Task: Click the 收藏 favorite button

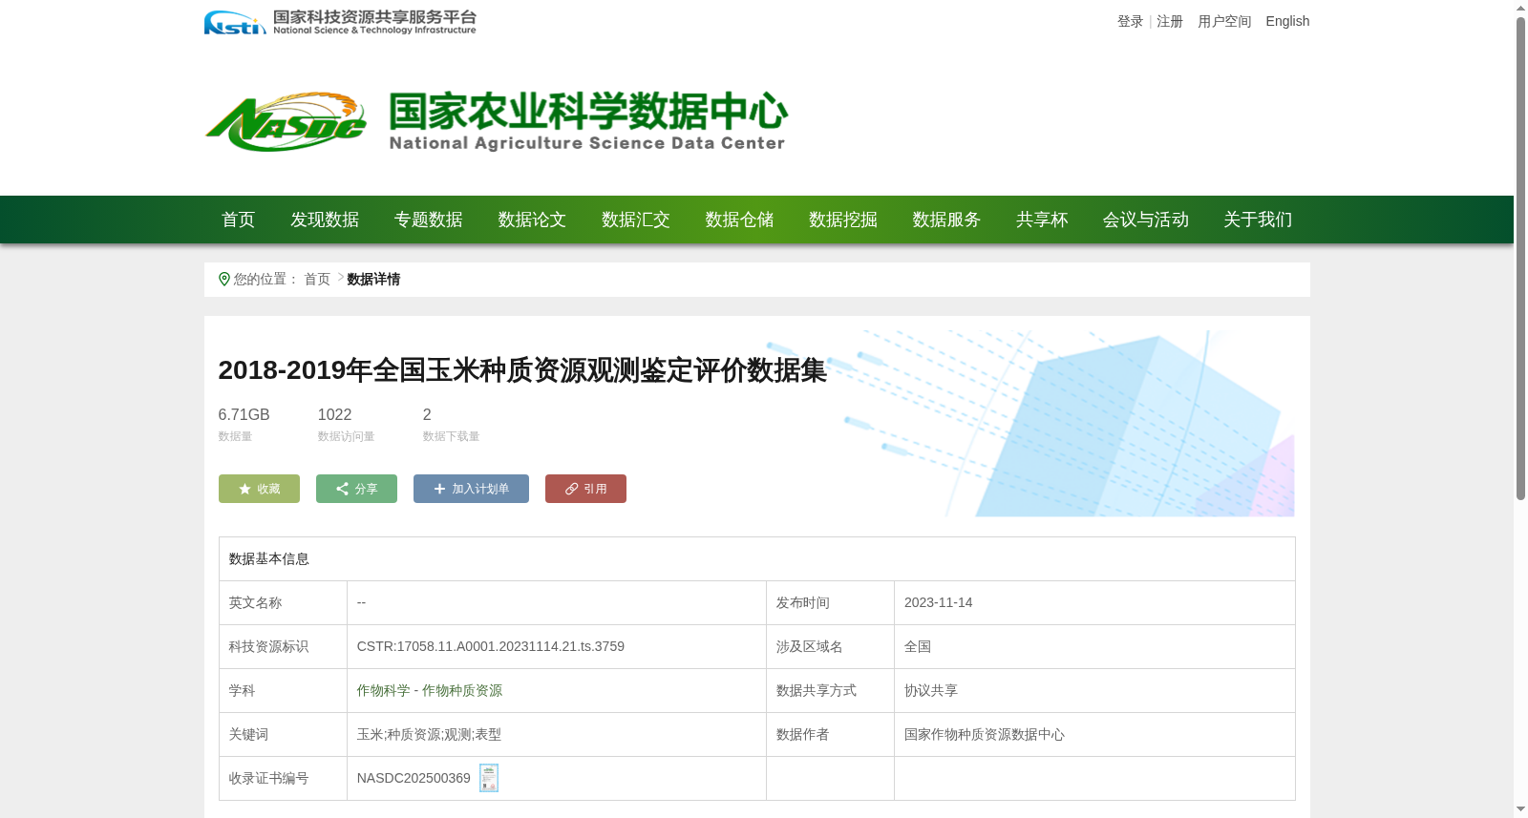Action: click(259, 489)
